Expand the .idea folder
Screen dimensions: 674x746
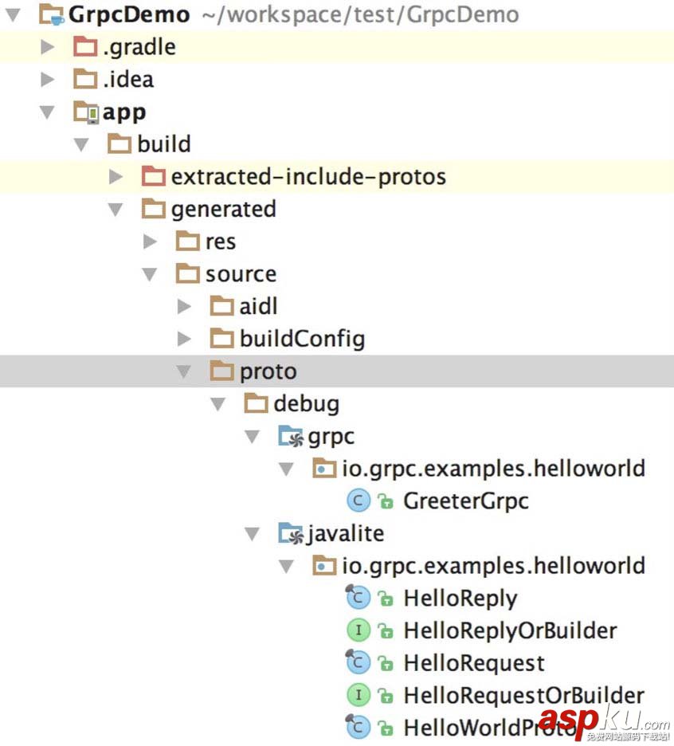48,80
